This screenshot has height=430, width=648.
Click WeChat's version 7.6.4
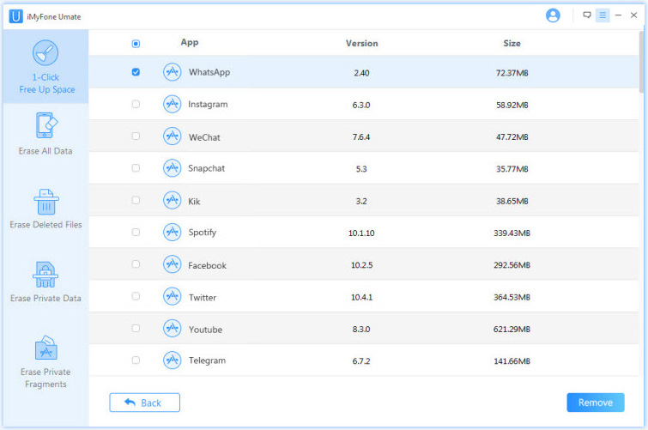pyautogui.click(x=361, y=137)
